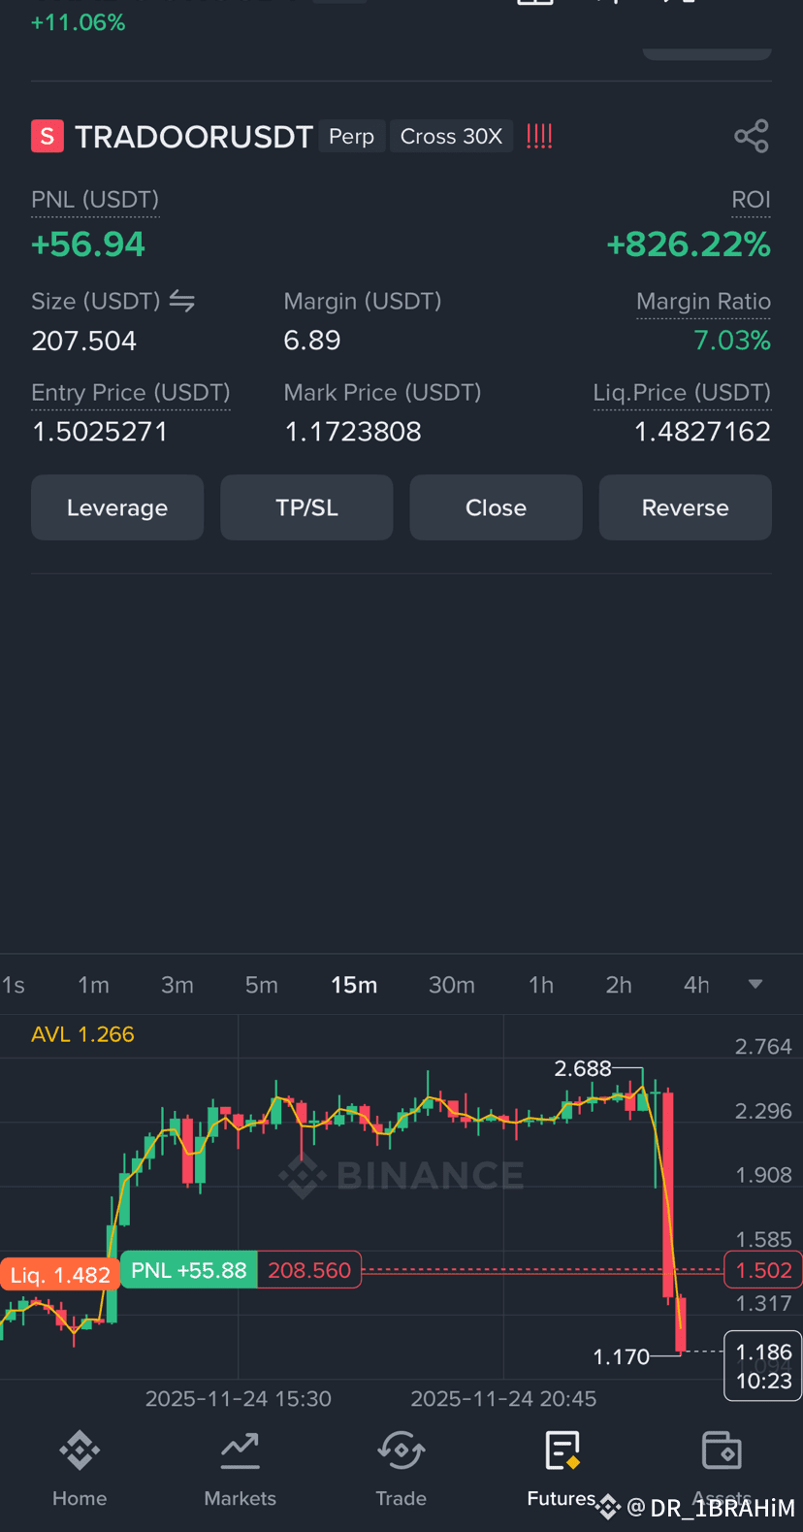This screenshot has height=1532, width=803.
Task: Tap the PNL +55.88 position marker on chart
Action: (189, 1270)
